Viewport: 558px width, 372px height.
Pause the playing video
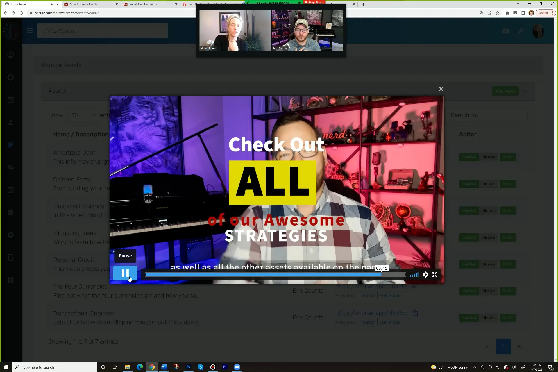point(125,273)
